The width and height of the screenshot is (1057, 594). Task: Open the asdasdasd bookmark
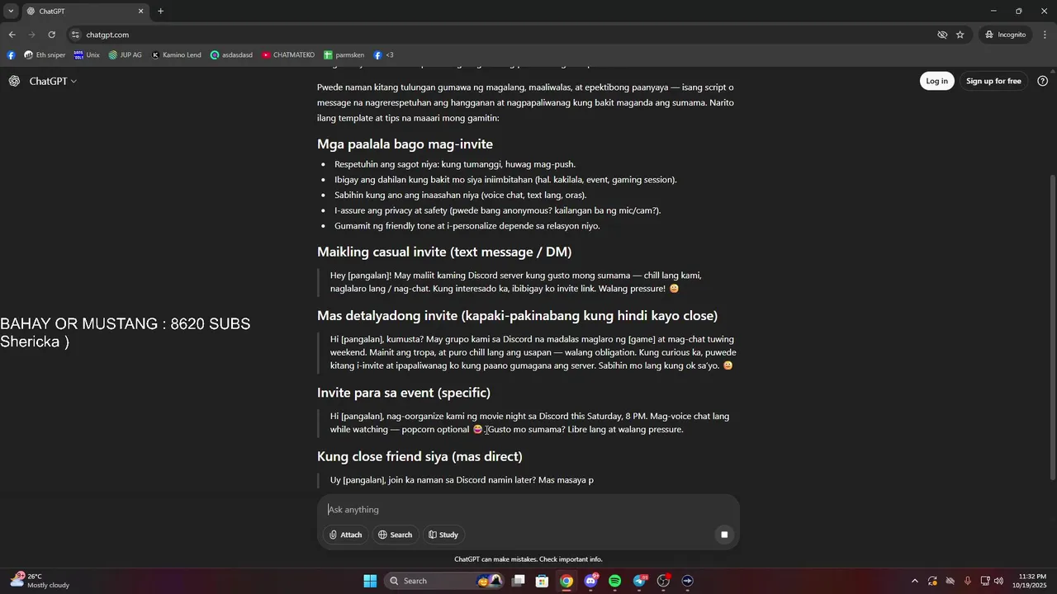(x=231, y=55)
